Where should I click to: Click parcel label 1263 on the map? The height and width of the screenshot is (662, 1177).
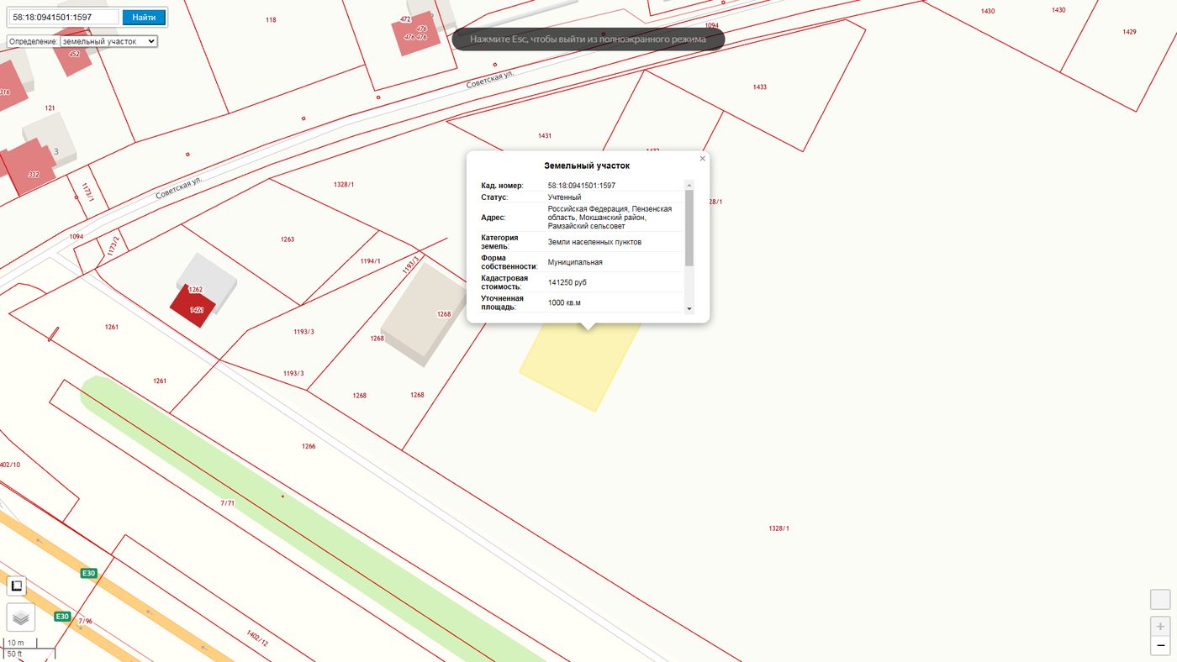[x=288, y=239]
